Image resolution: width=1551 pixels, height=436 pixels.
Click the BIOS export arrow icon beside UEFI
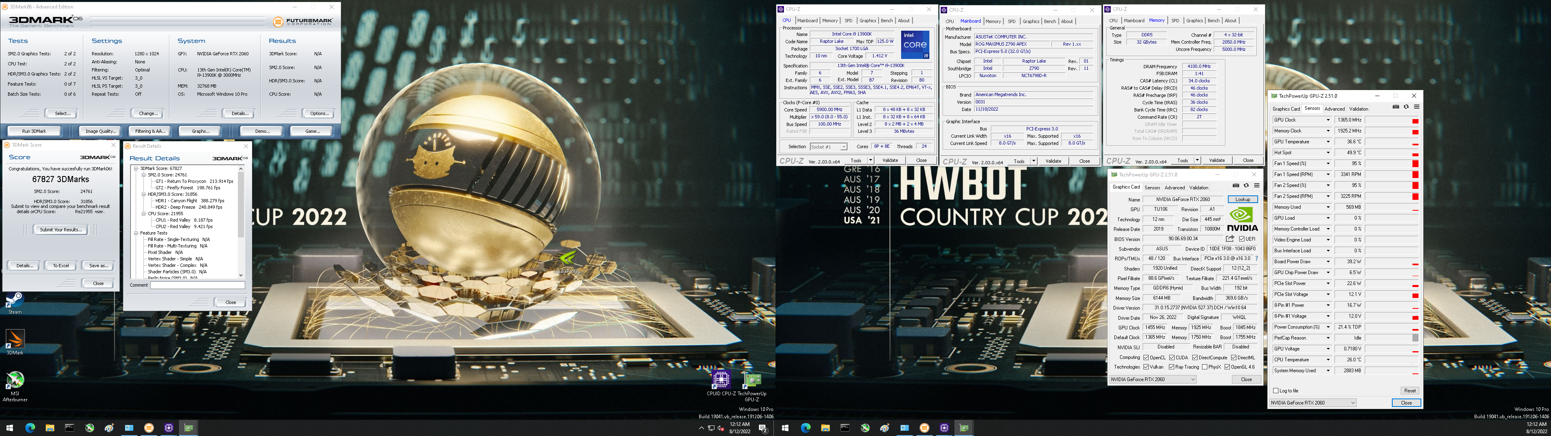click(1230, 239)
